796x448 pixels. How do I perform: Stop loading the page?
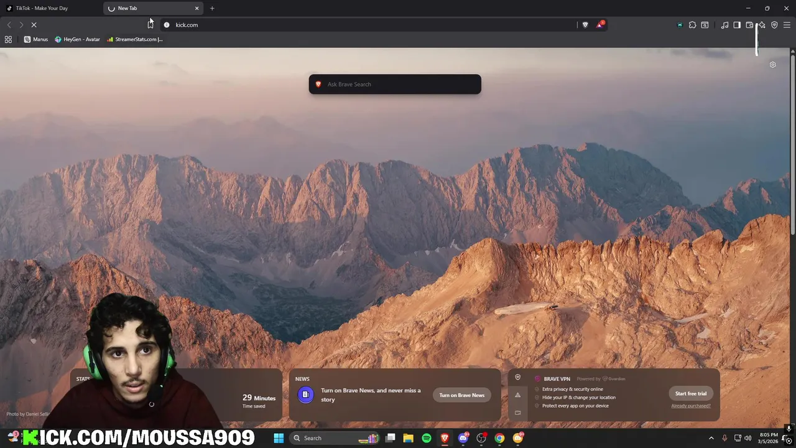34,25
